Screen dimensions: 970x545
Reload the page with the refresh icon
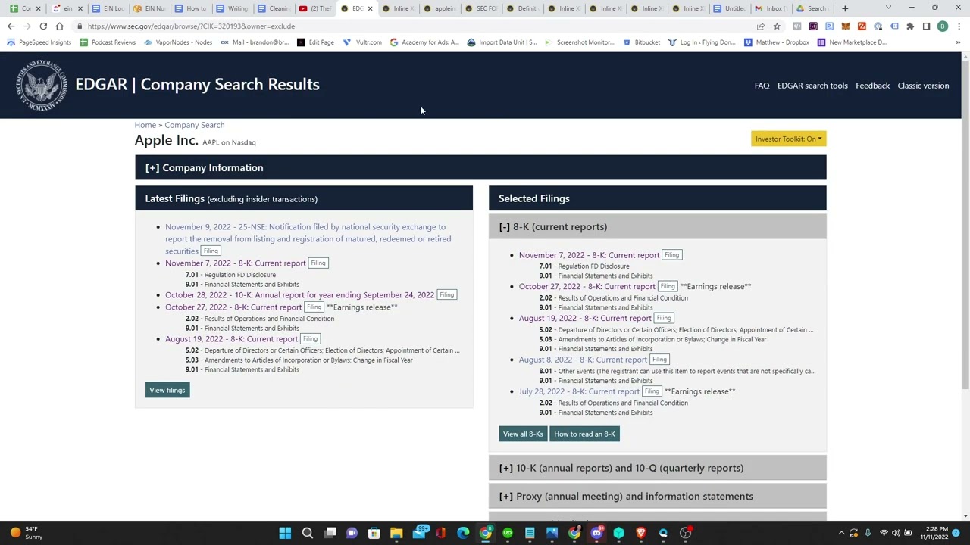tap(43, 26)
